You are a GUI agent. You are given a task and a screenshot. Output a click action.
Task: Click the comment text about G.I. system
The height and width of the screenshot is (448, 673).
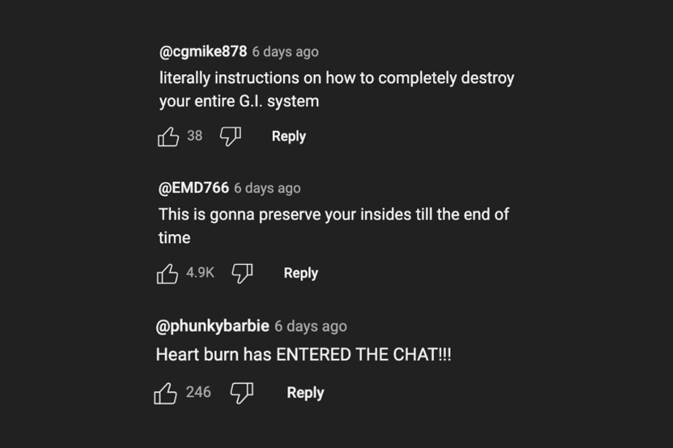(336, 90)
